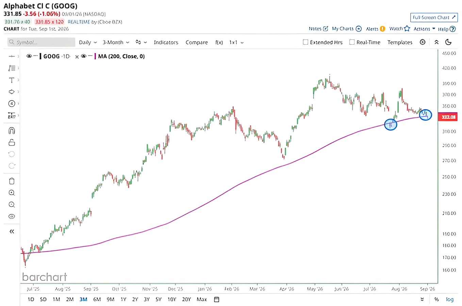This screenshot has width=462, height=306.
Task: Toggle the magnet snap tool
Action: 12,131
